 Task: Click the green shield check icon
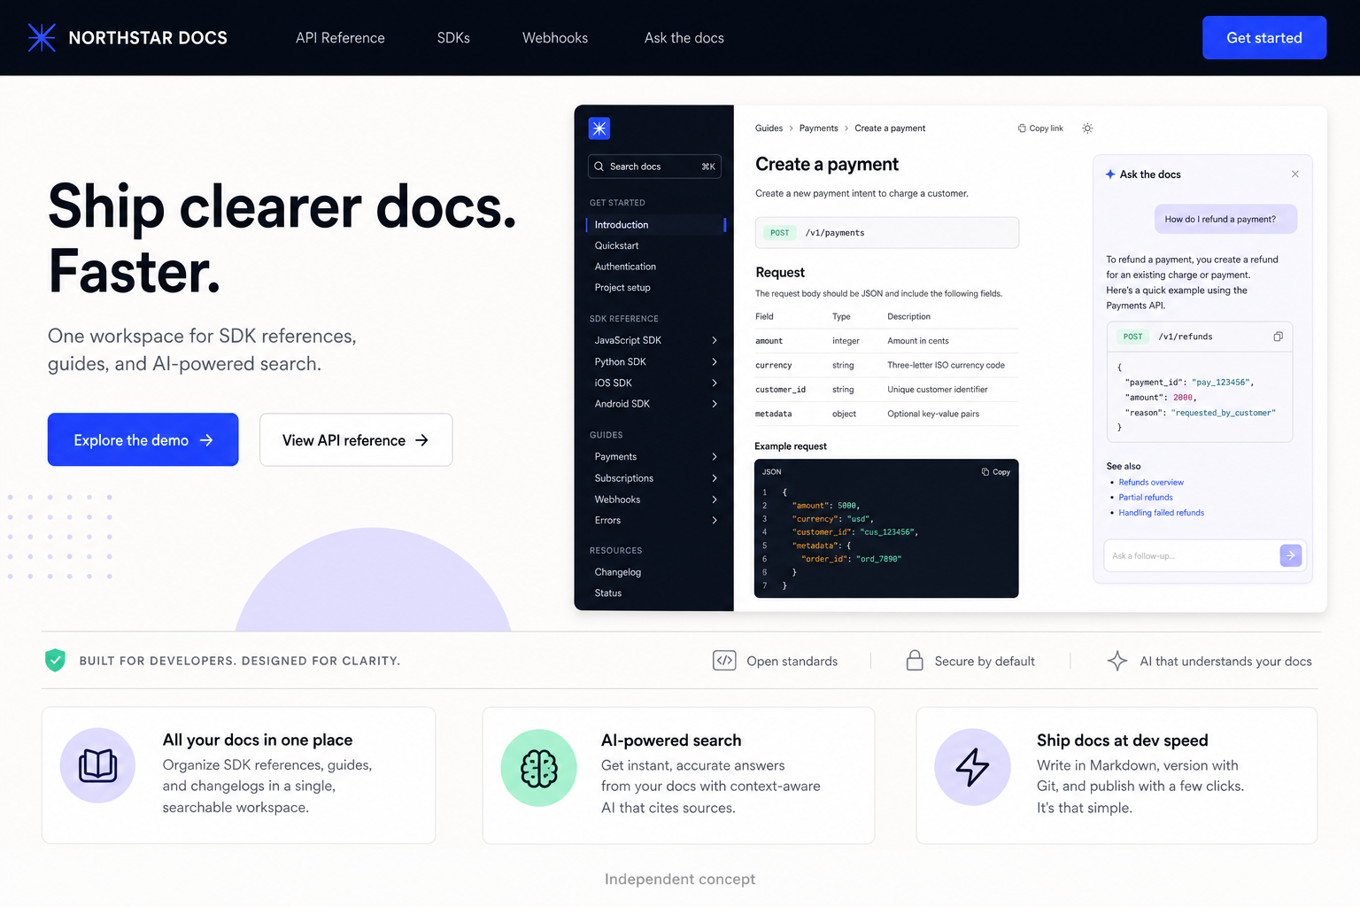click(x=55, y=661)
